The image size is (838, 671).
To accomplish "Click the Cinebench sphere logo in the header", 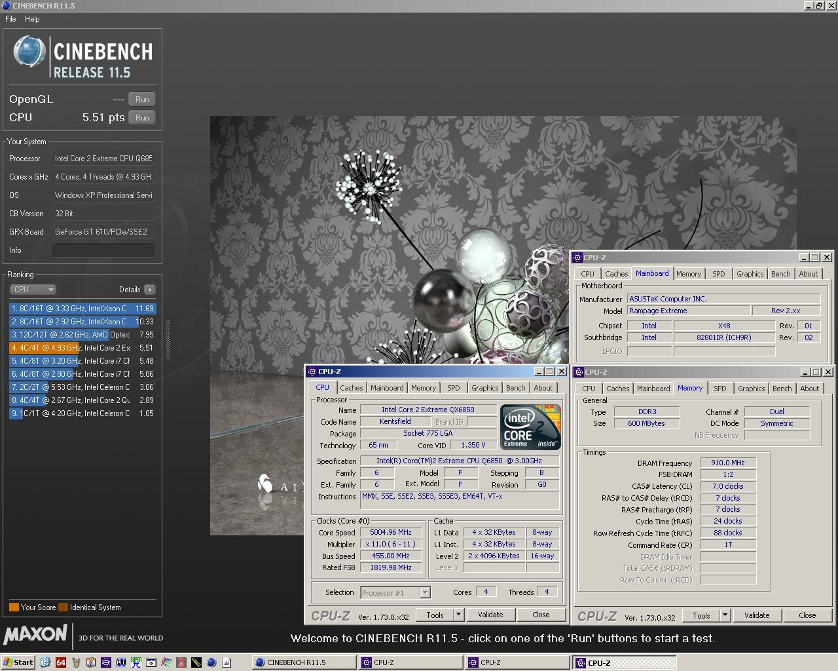I will 29,52.
